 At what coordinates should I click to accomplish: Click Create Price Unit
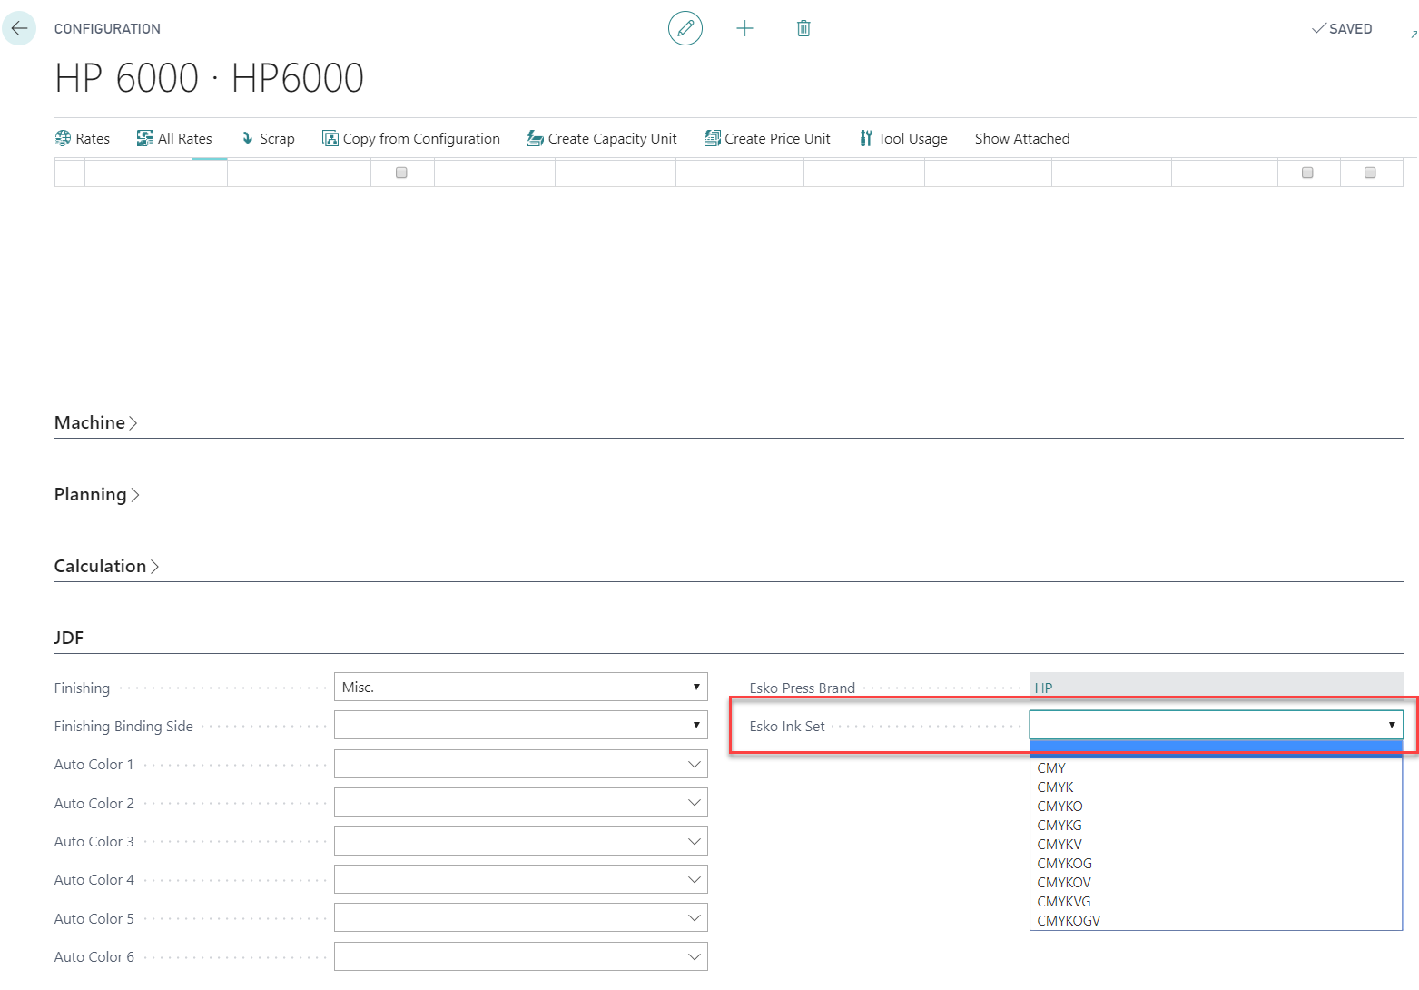[x=767, y=138]
